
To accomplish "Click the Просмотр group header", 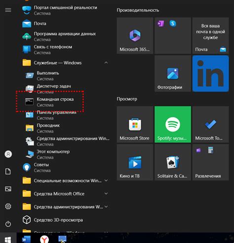I will click(x=127, y=99).
